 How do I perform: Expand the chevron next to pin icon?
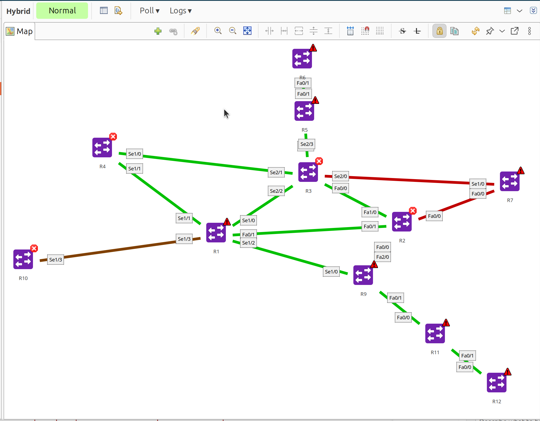point(502,31)
